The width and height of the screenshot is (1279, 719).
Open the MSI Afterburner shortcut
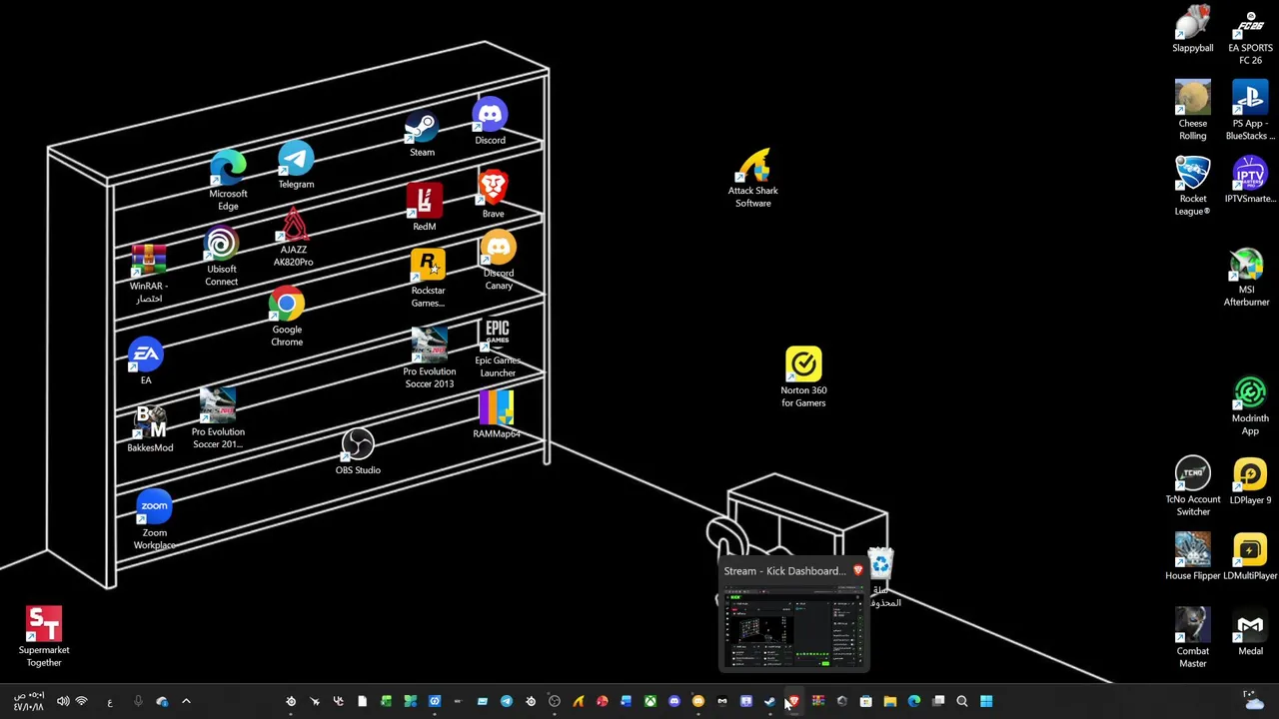pos(1247,266)
